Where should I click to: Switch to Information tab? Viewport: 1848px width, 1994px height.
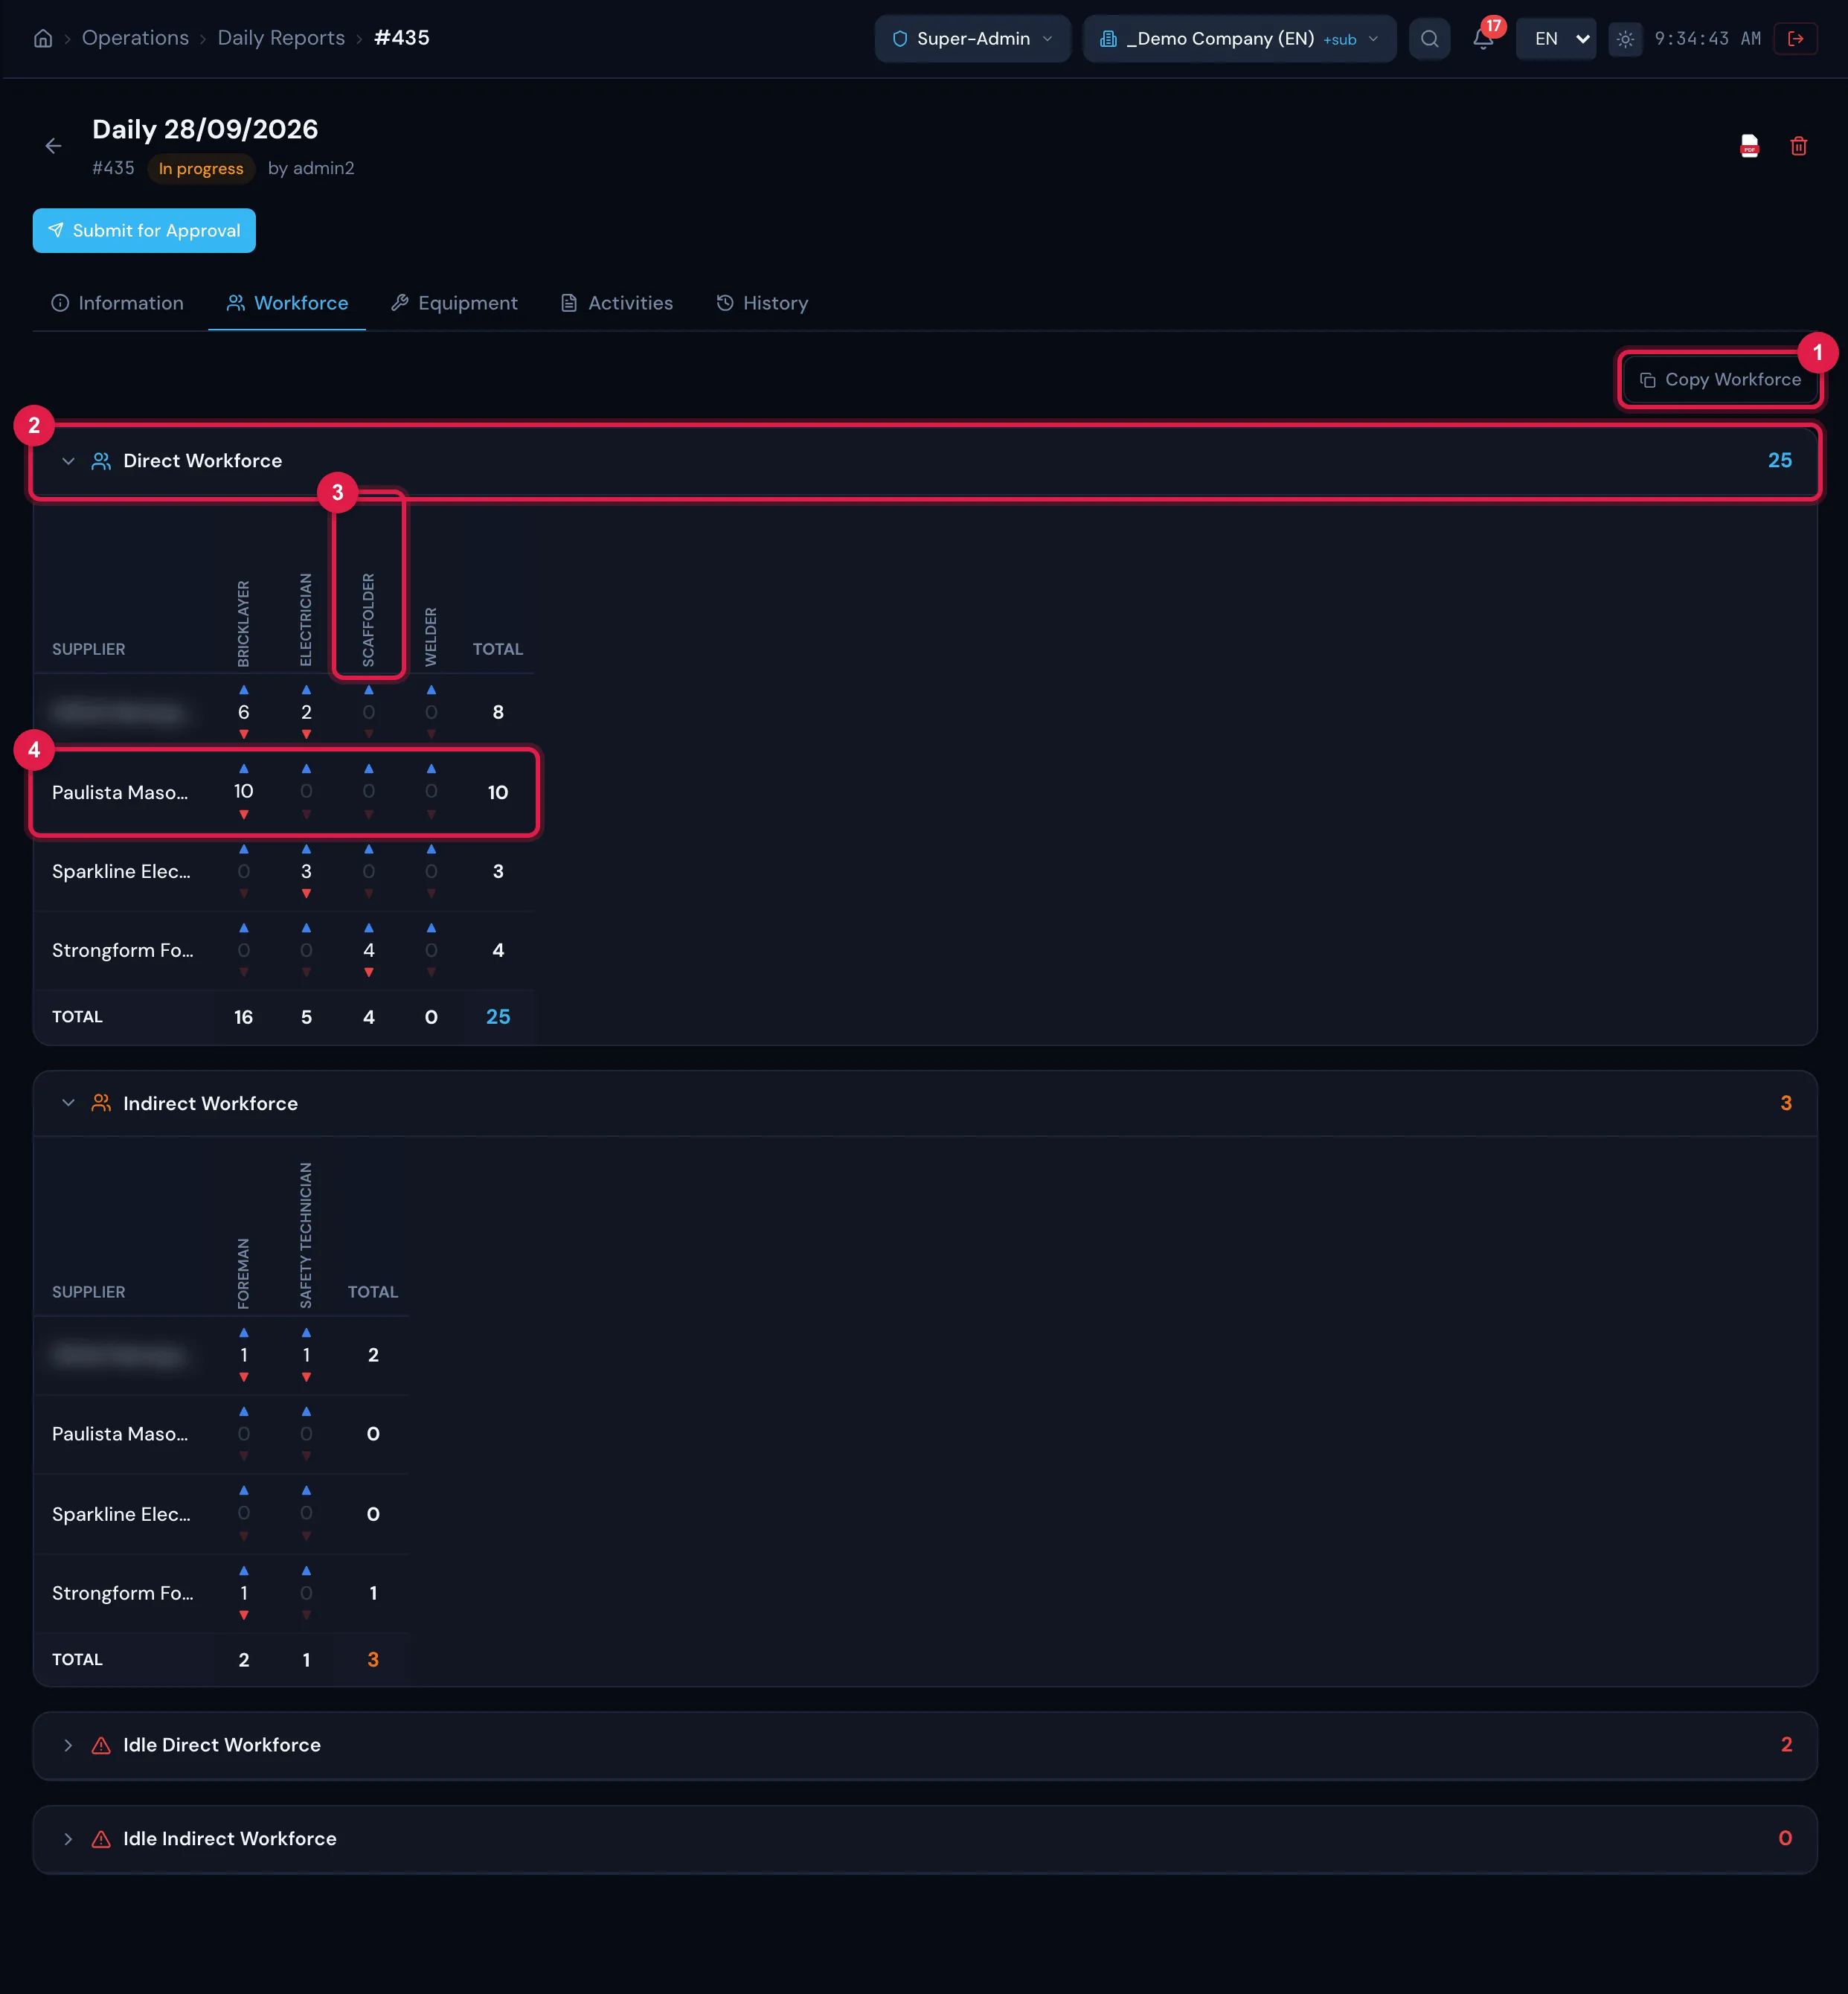coord(118,303)
